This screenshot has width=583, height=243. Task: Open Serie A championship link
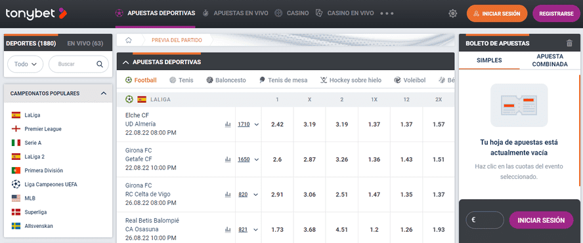click(x=33, y=143)
